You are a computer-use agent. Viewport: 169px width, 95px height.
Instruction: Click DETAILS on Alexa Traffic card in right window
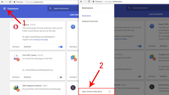coord(152,46)
